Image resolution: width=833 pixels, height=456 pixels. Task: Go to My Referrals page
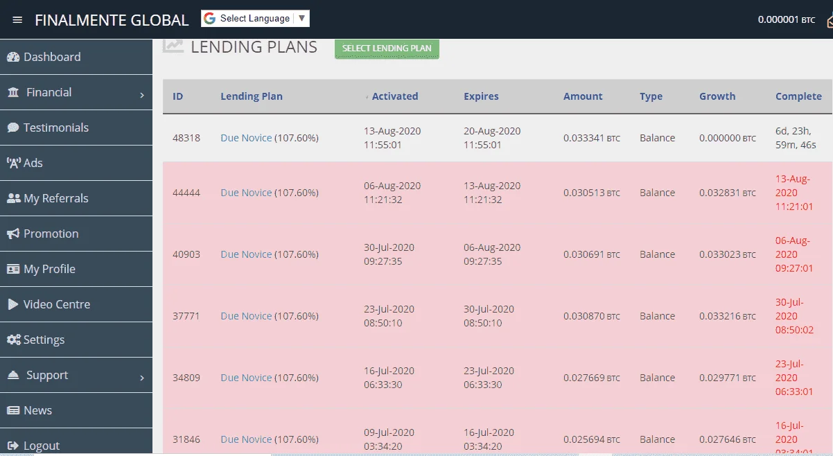(x=76, y=198)
